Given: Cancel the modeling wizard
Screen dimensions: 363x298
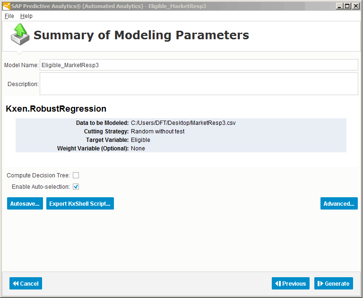Looking at the screenshot, I should click(x=26, y=283).
